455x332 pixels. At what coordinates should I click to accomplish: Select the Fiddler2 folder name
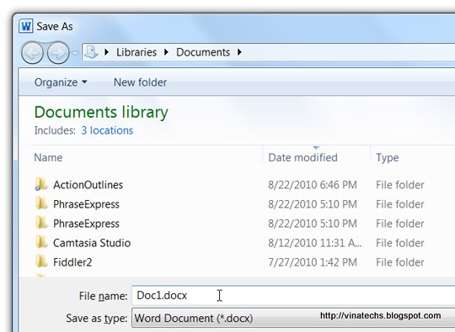click(72, 262)
